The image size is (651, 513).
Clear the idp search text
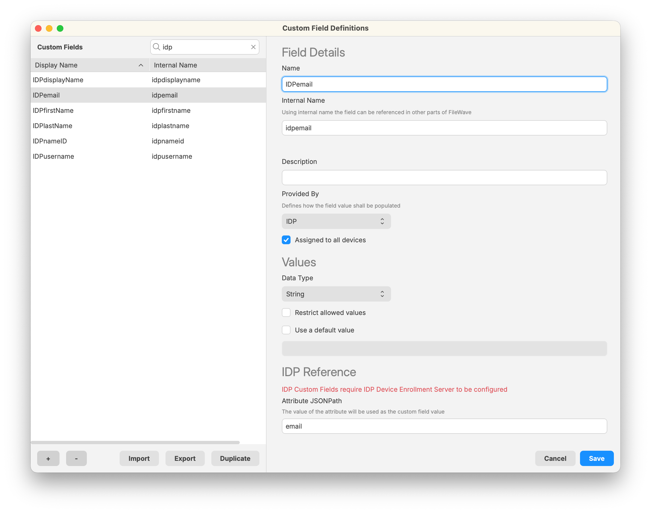(x=253, y=47)
